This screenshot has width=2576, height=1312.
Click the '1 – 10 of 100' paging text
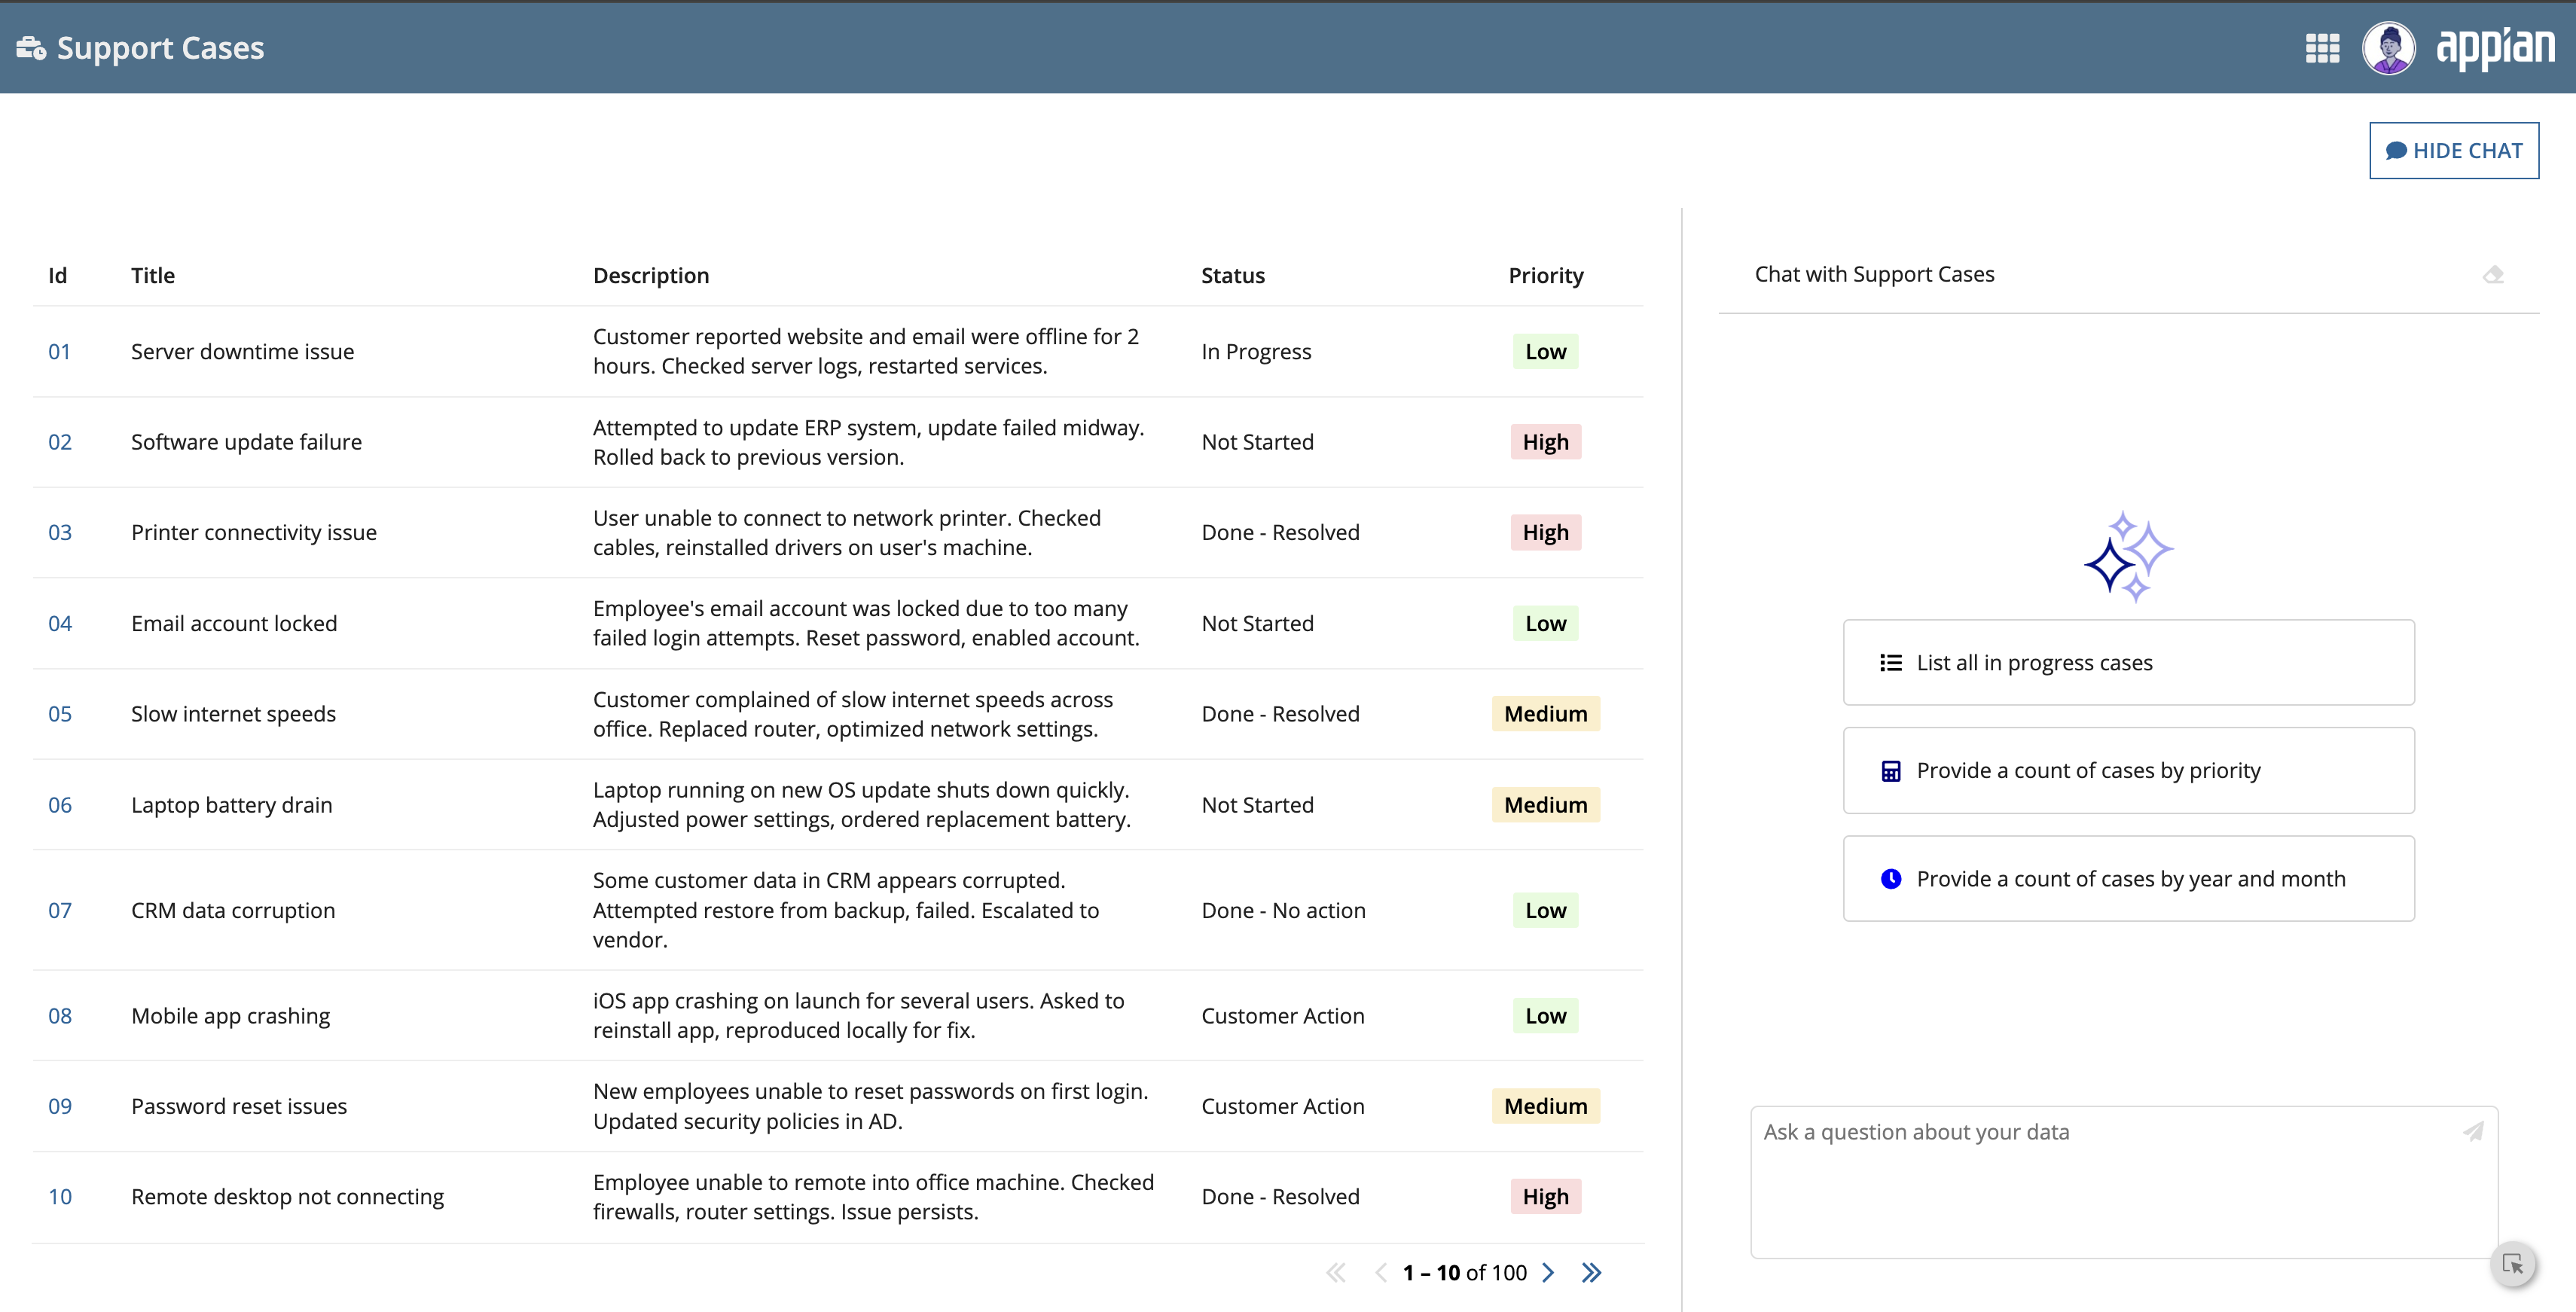click(x=1465, y=1272)
